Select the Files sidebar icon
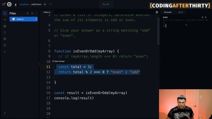This screenshot has width=212, height=119. 5,13
